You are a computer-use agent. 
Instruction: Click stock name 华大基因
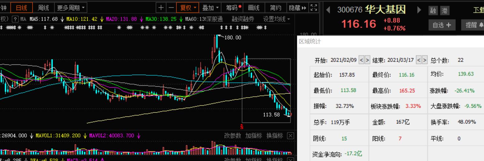click(385, 10)
